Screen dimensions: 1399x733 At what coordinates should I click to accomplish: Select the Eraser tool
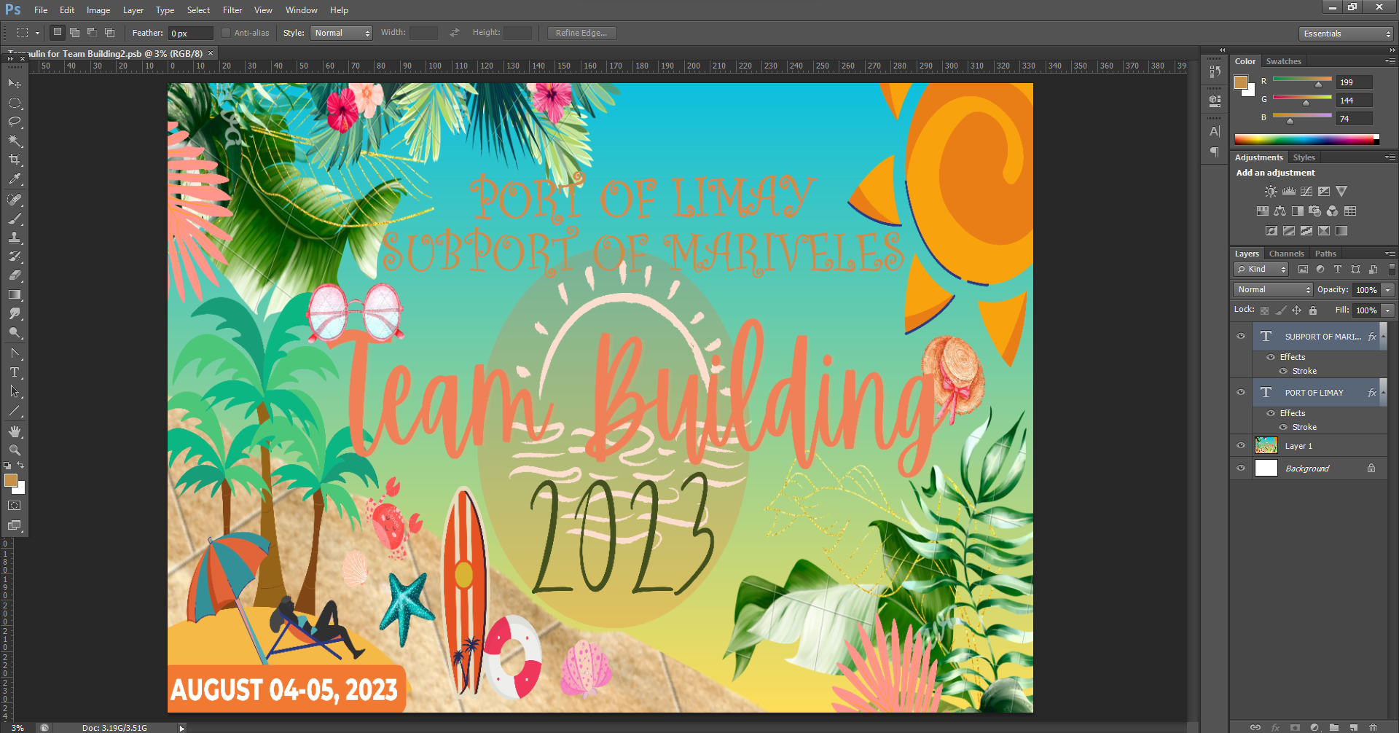(x=15, y=275)
